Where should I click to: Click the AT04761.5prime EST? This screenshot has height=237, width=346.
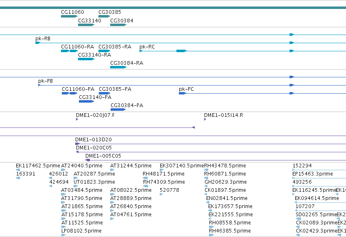click(x=112, y=219)
